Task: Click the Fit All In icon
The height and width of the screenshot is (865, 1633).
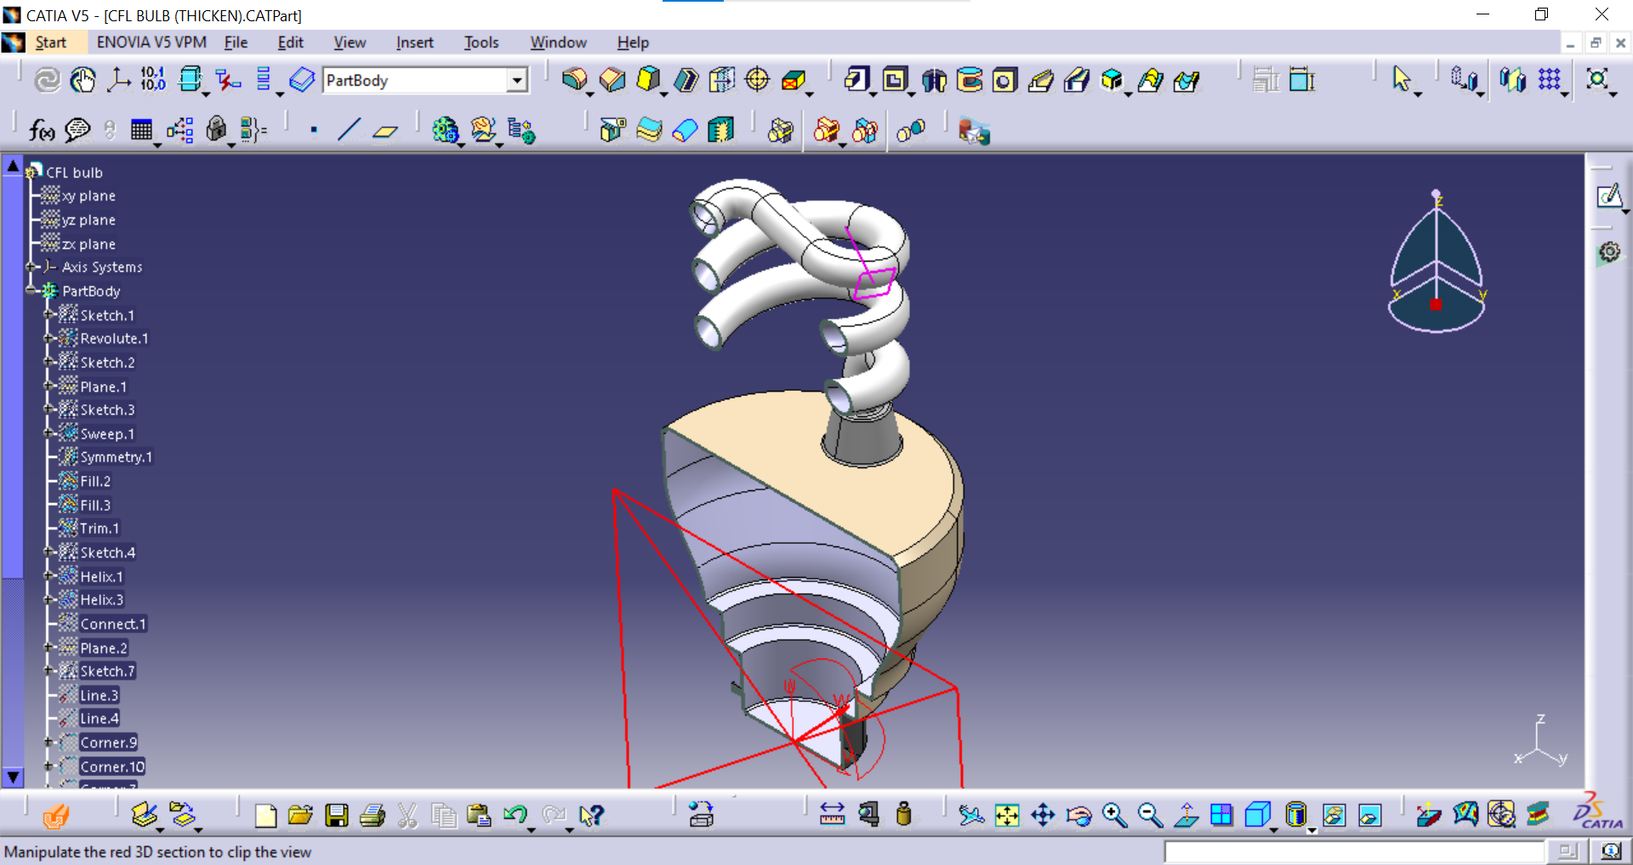Action: 1007,816
